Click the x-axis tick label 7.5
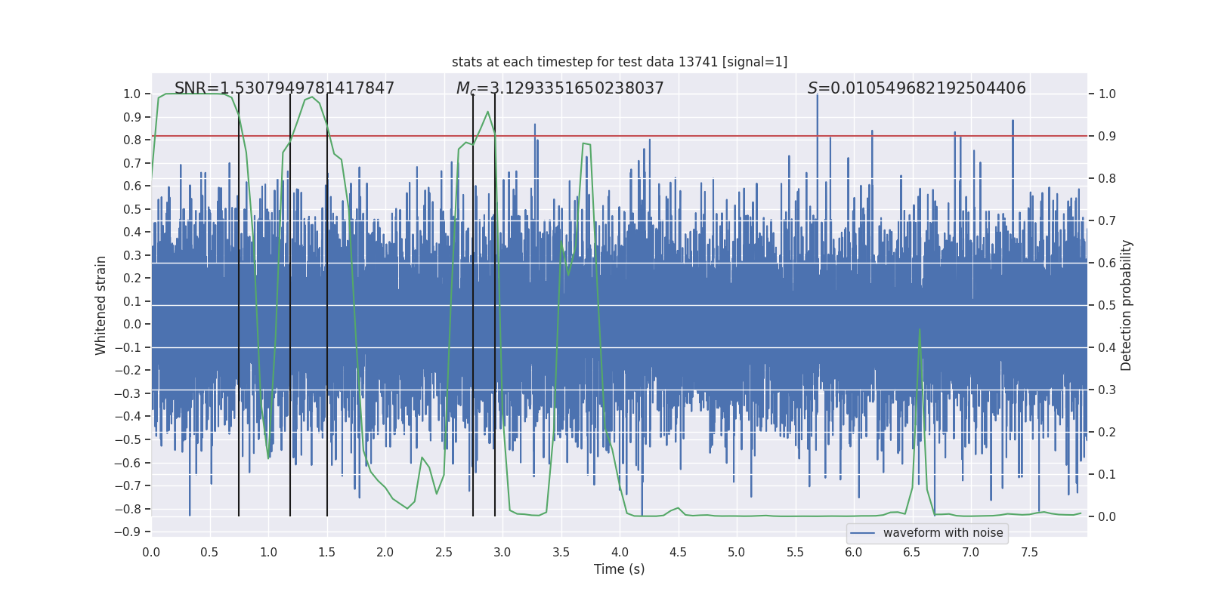The height and width of the screenshot is (604, 1209). tap(1029, 553)
